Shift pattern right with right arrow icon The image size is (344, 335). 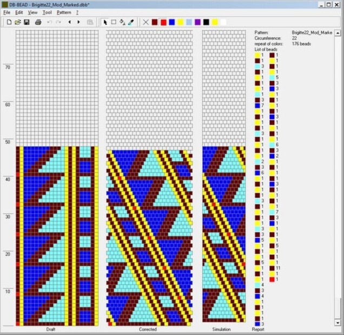pos(78,22)
